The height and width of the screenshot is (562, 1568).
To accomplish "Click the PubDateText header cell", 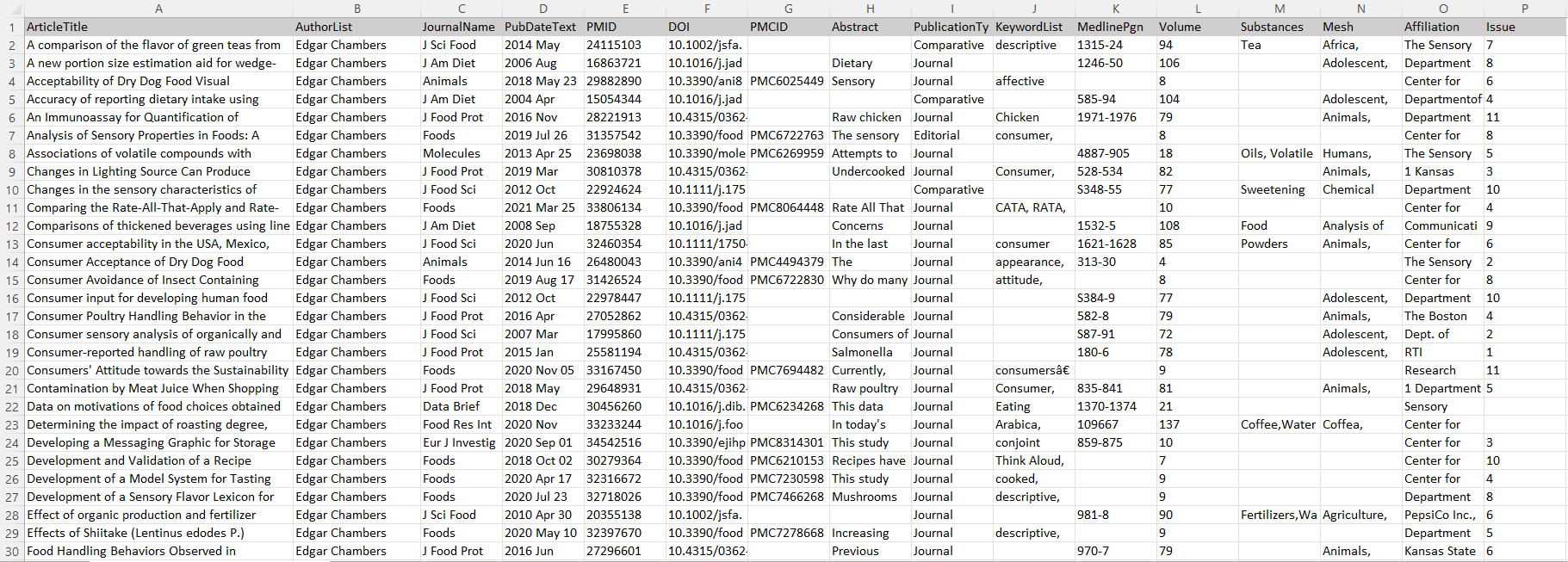I will point(542,27).
